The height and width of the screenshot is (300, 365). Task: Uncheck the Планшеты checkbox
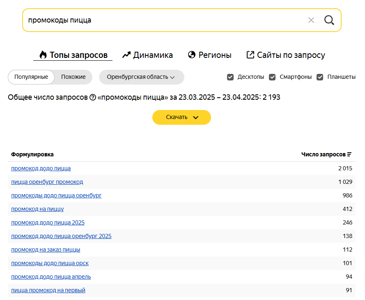pos(320,77)
